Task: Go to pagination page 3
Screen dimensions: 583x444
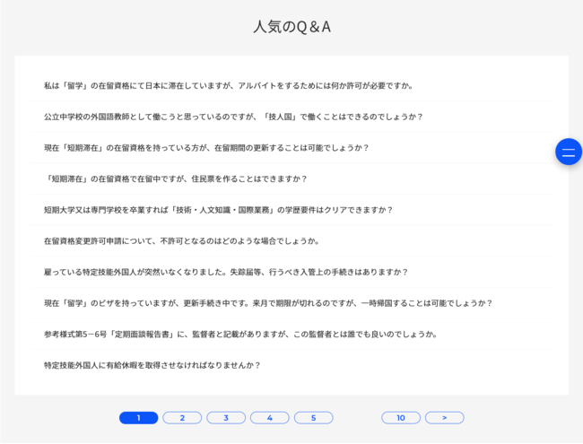Action: tap(226, 418)
